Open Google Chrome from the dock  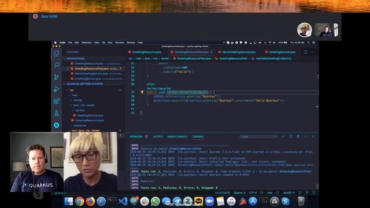pyautogui.click(x=80, y=201)
